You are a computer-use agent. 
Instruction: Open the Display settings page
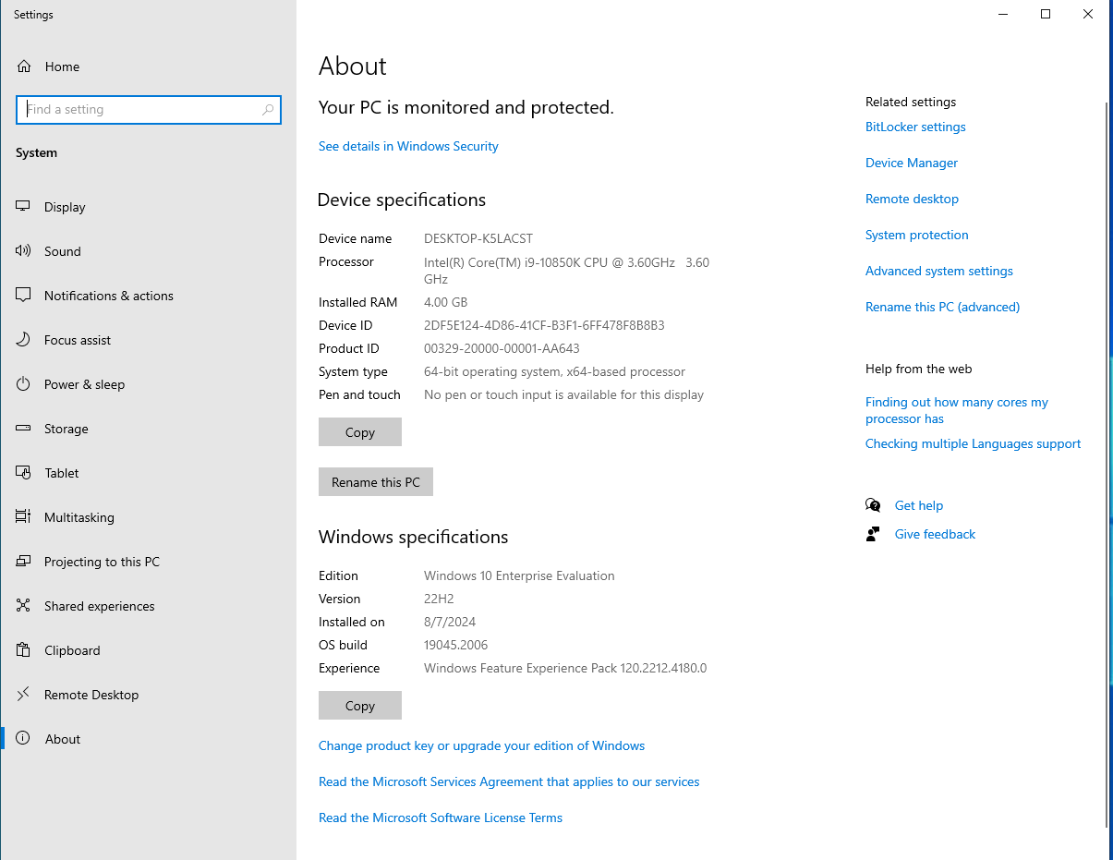tap(148, 207)
